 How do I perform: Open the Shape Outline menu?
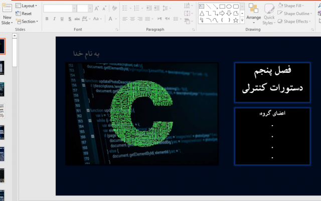tap(294, 14)
